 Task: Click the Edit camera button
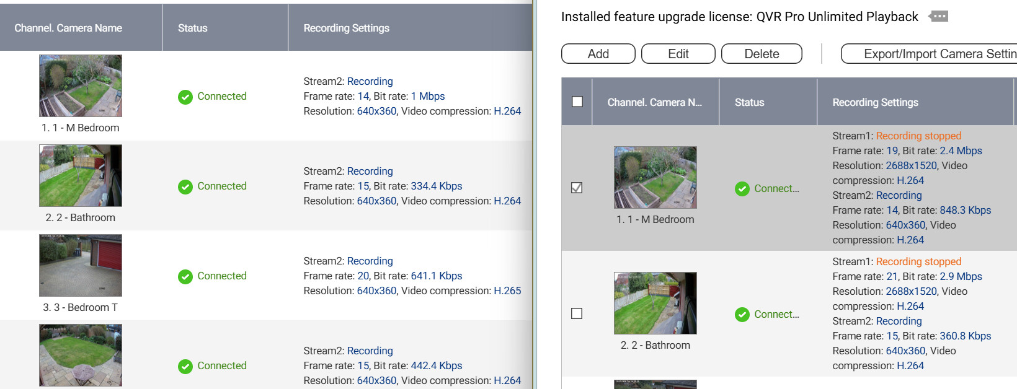pos(678,54)
